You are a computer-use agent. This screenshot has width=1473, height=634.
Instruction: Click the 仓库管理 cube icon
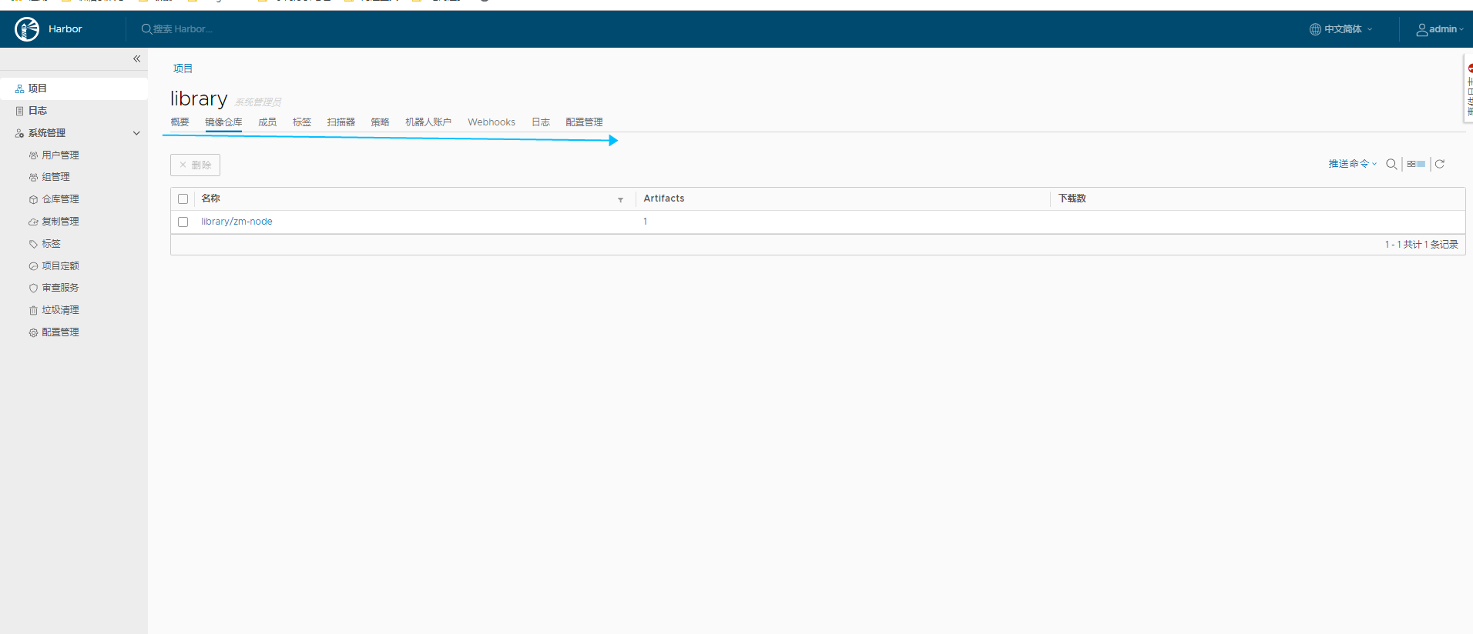click(33, 199)
